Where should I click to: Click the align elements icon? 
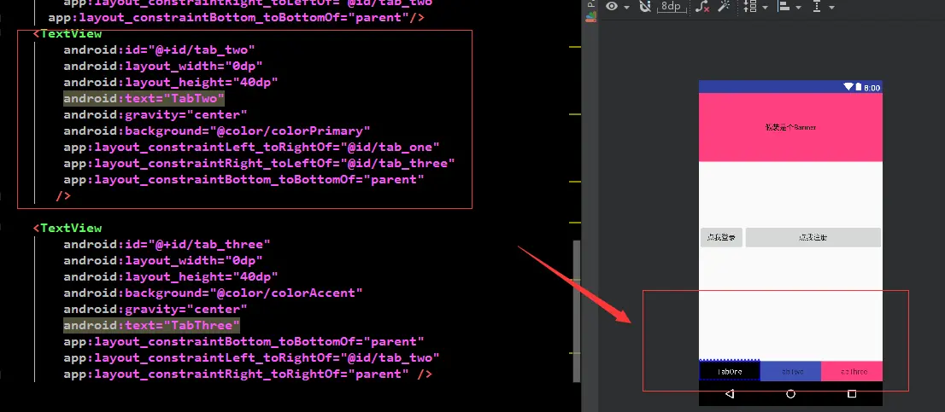pyautogui.click(x=784, y=7)
